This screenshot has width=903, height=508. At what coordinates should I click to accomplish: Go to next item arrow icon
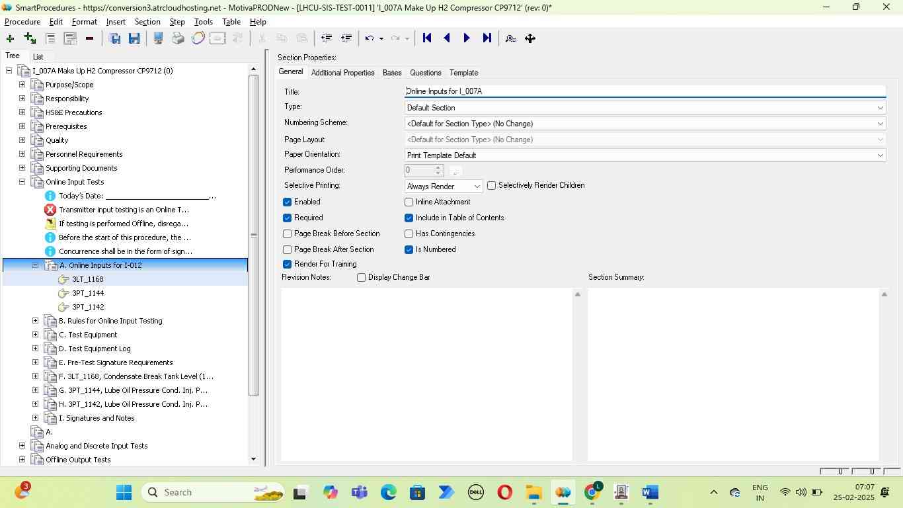pyautogui.click(x=467, y=38)
